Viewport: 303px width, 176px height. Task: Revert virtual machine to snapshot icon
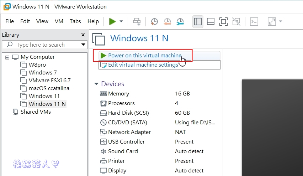pyautogui.click(x=167, y=21)
